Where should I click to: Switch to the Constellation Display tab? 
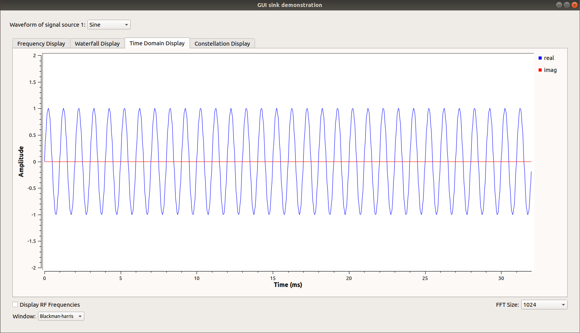222,43
